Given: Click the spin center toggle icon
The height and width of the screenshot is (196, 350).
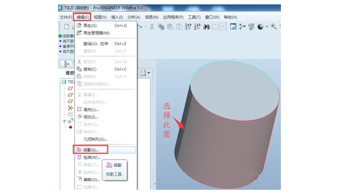Looking at the screenshot, I should 242,27.
